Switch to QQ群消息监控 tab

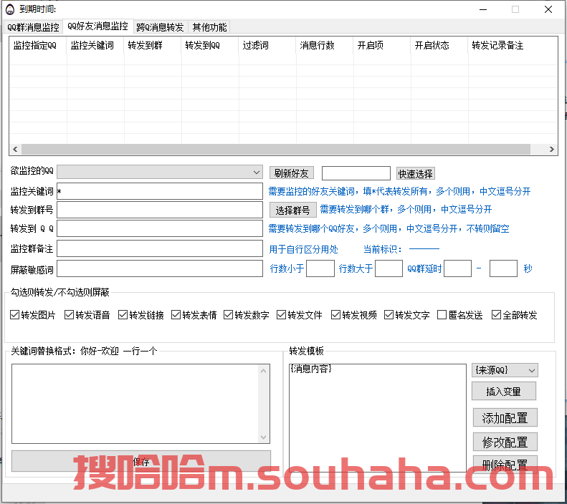tap(33, 27)
